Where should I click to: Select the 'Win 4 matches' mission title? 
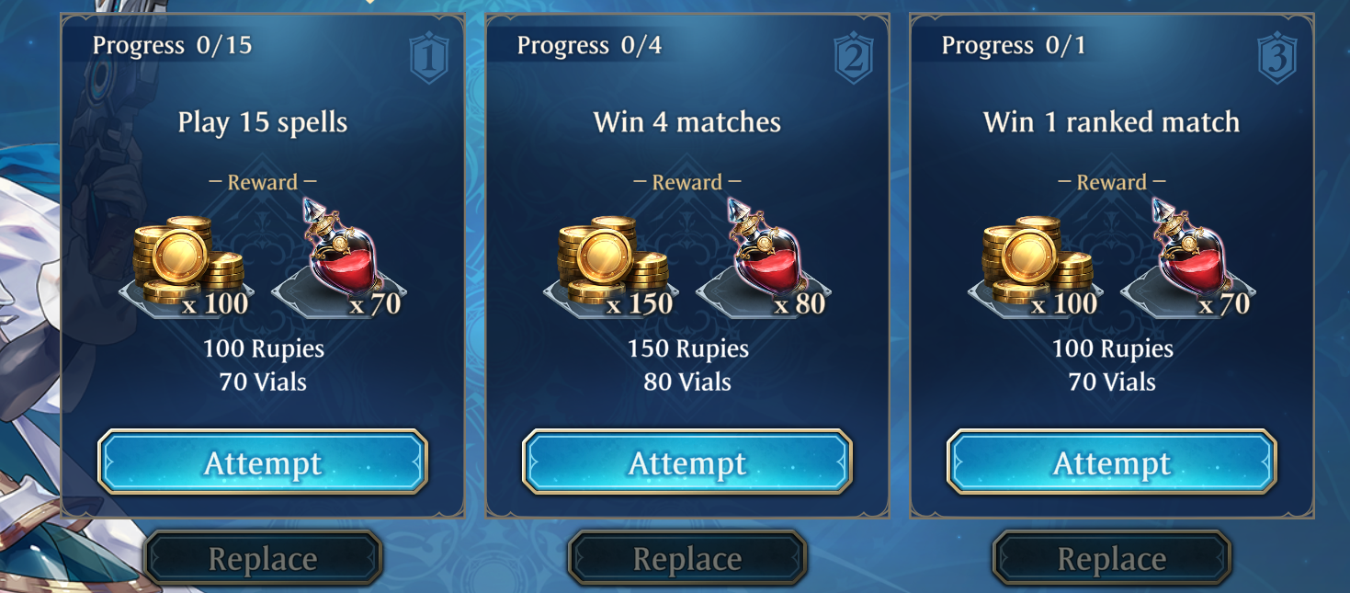tap(687, 122)
